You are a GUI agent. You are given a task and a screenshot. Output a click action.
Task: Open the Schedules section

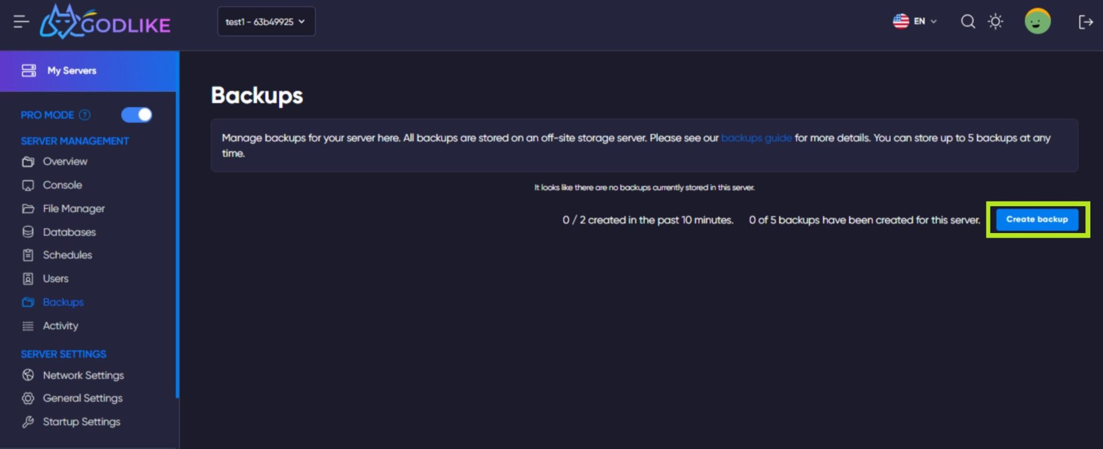tap(67, 255)
